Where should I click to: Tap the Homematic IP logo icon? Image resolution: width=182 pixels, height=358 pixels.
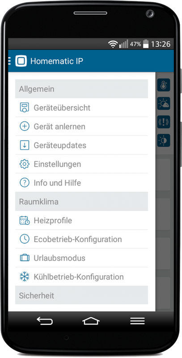[x=21, y=61]
